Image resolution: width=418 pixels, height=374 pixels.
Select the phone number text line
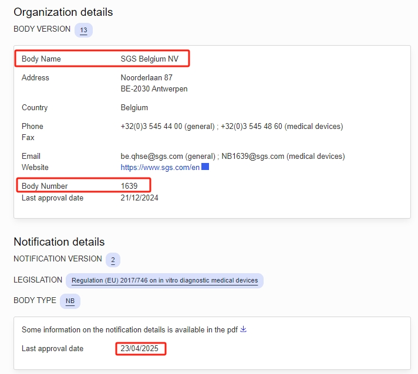[x=232, y=126]
